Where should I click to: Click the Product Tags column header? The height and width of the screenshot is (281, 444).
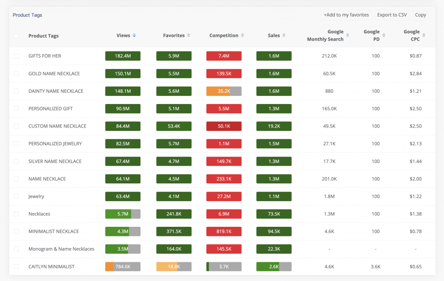(x=43, y=36)
